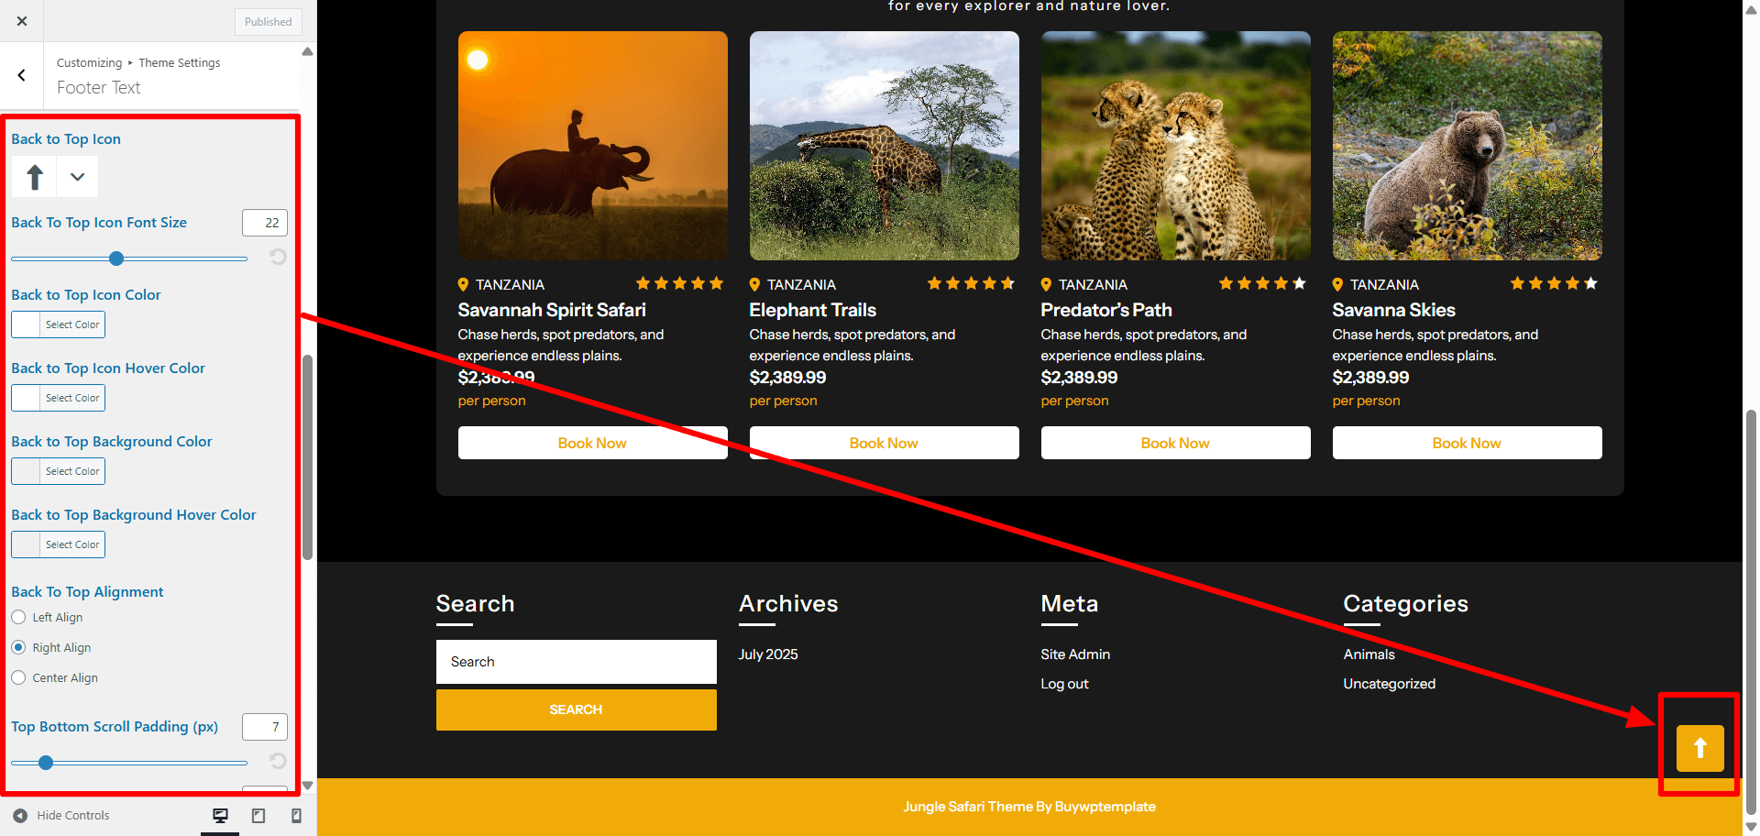The width and height of the screenshot is (1760, 836).
Task: Select Color for Back to Top Background Color
Action: click(59, 471)
